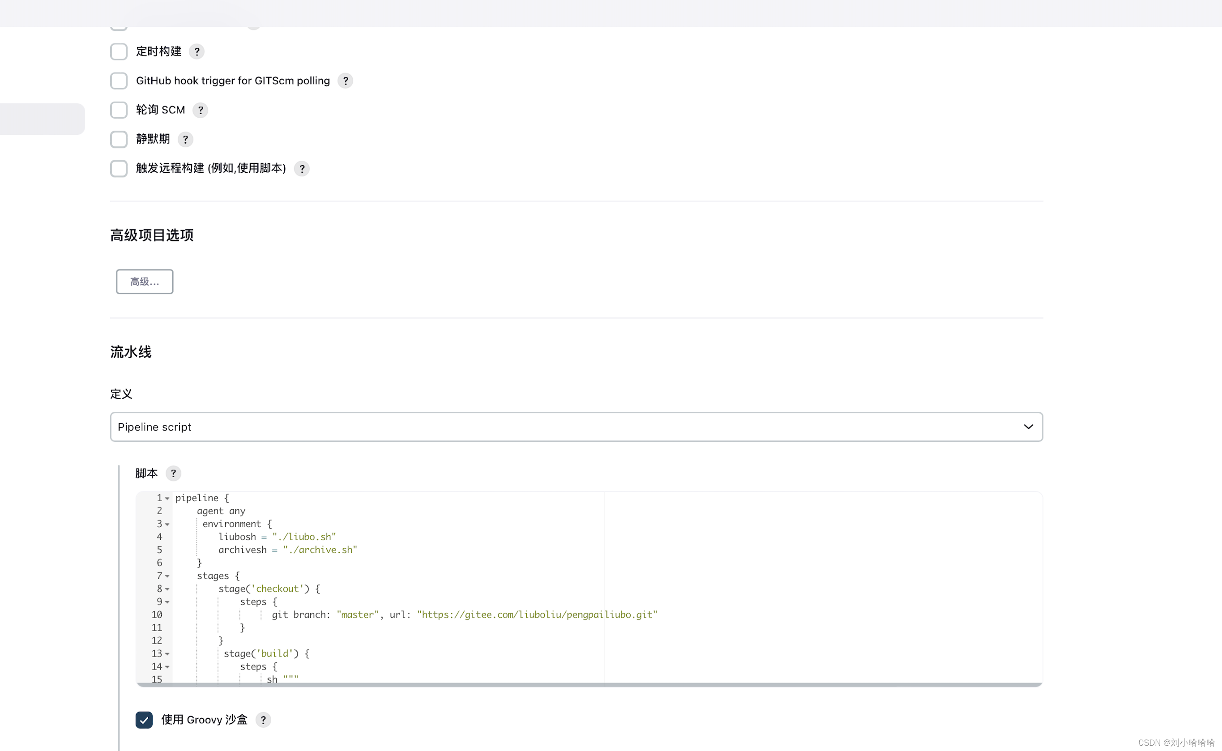This screenshot has width=1222, height=751.
Task: Collapse steps block at line 14
Action: pos(167,667)
